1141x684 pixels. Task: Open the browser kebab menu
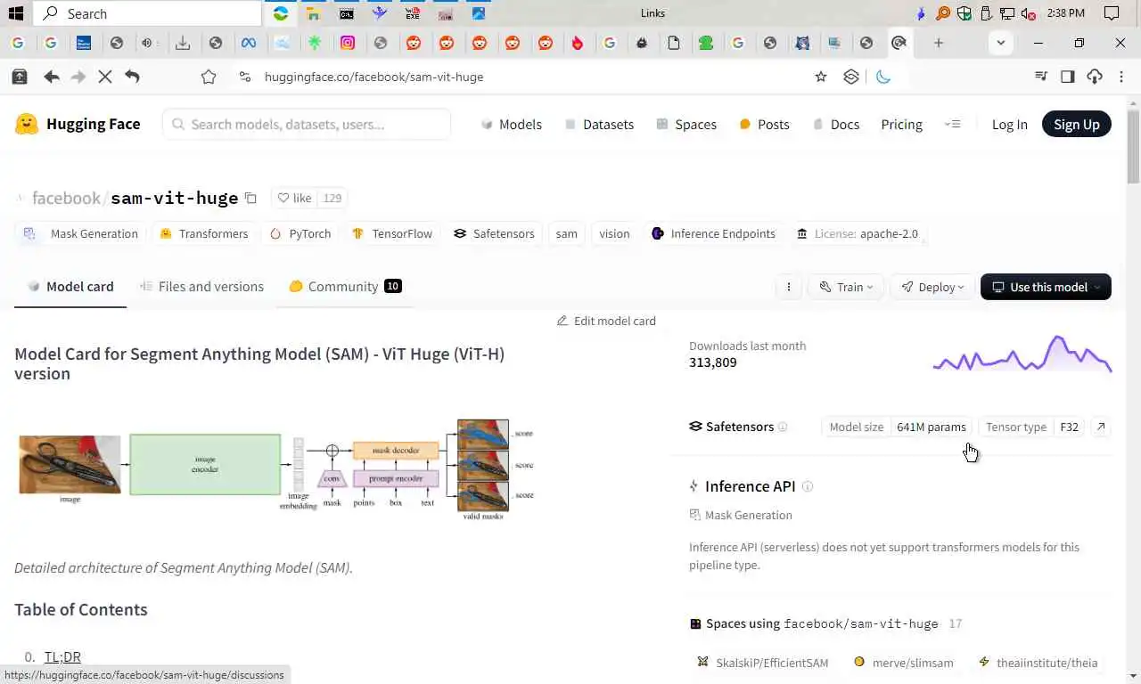point(1121,77)
